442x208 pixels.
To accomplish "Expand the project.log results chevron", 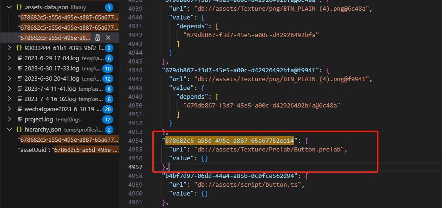I will pos(10,120).
